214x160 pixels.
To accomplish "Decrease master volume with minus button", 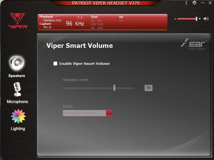I will click(175, 19).
